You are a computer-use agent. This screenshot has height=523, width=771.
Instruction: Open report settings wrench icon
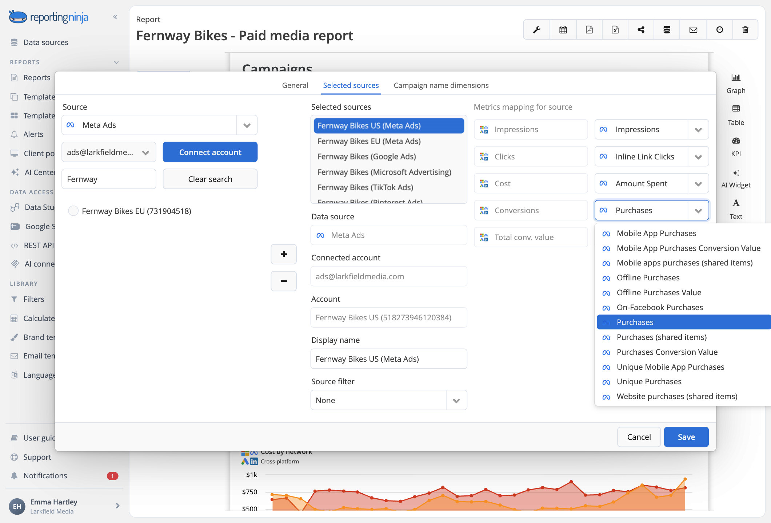pos(537,29)
